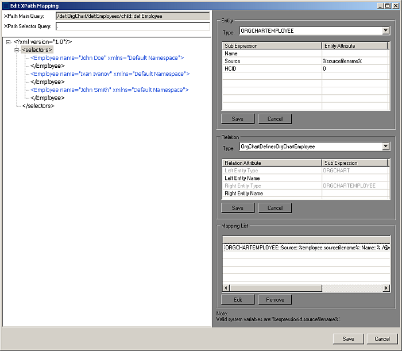Click Save in the Entity section
The image size is (402, 351).
237,119
